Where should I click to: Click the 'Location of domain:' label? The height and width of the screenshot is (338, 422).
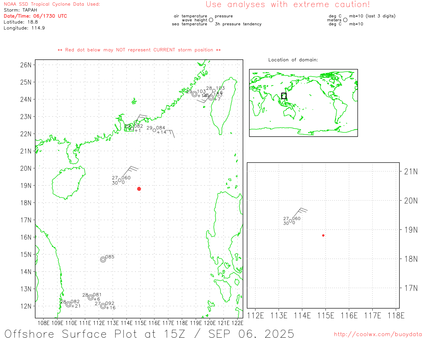(293, 60)
